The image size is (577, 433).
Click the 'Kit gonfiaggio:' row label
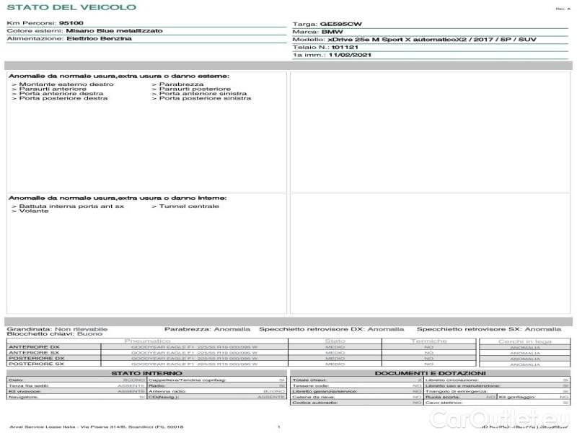coord(517,397)
